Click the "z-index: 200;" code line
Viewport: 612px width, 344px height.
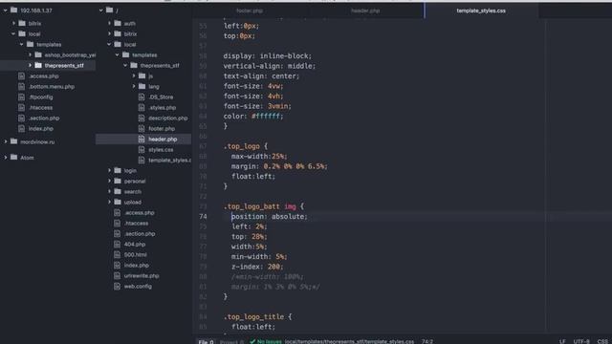(257, 267)
